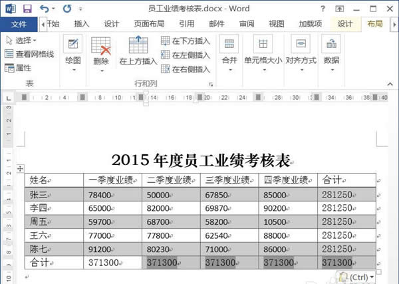The width and height of the screenshot is (399, 284).
Task: Click the Undo arrow icon
Action: [x=44, y=9]
